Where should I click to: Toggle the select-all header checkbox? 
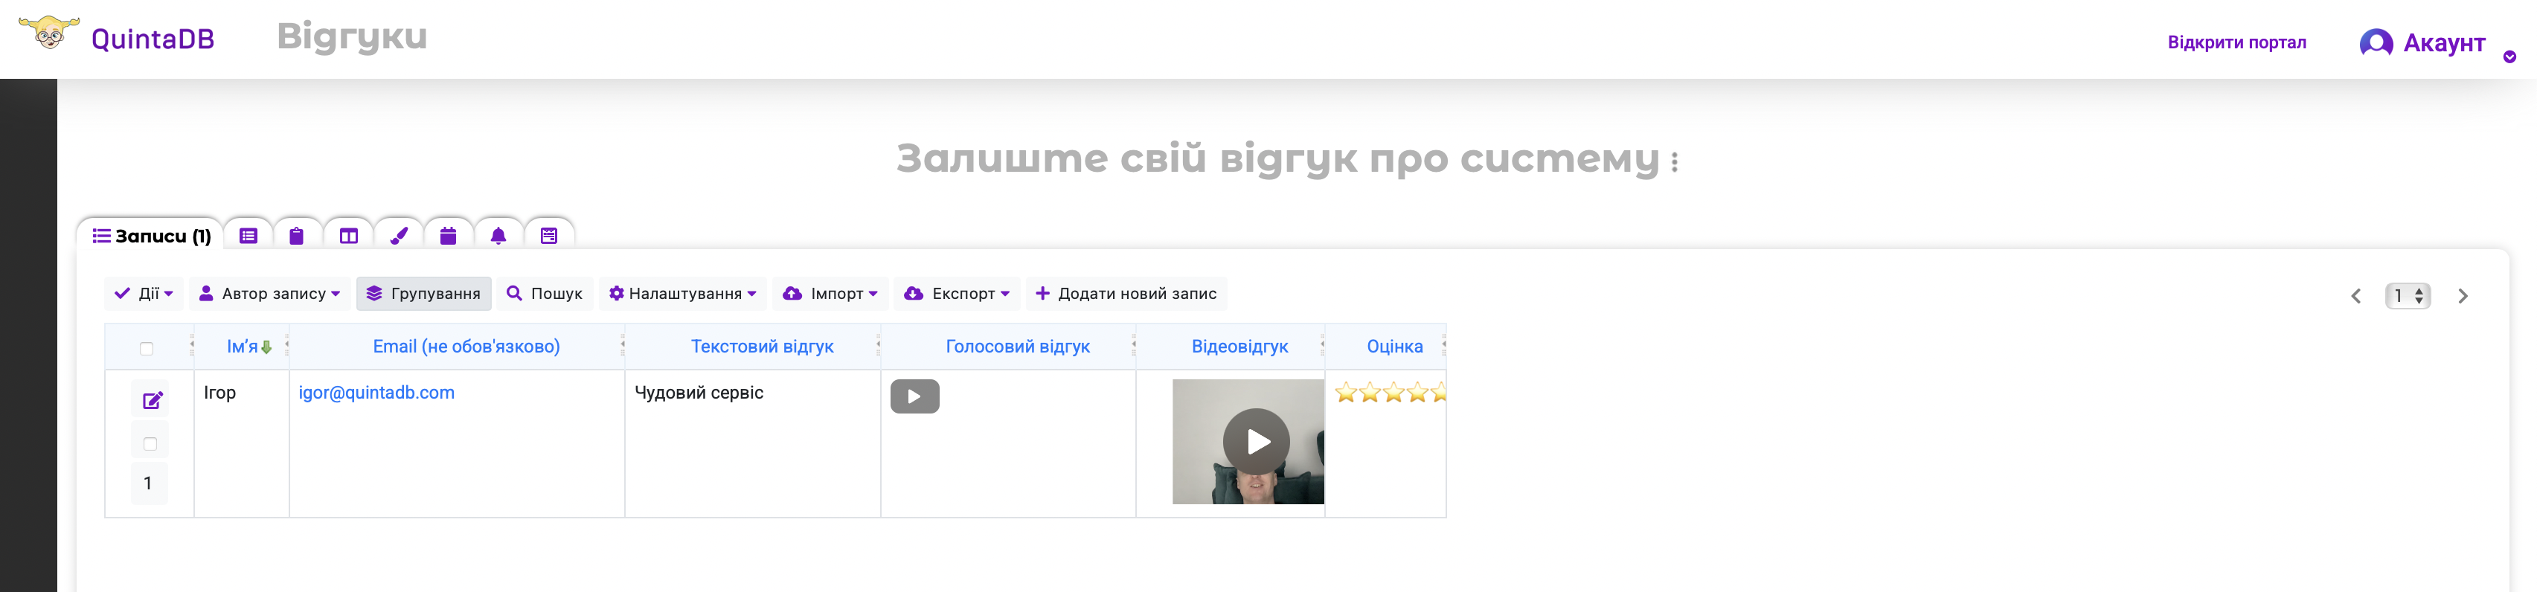pos(147,349)
